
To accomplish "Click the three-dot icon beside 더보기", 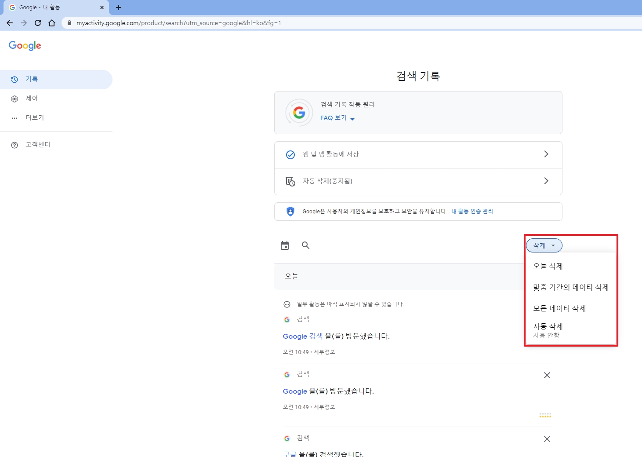I will 15,118.
